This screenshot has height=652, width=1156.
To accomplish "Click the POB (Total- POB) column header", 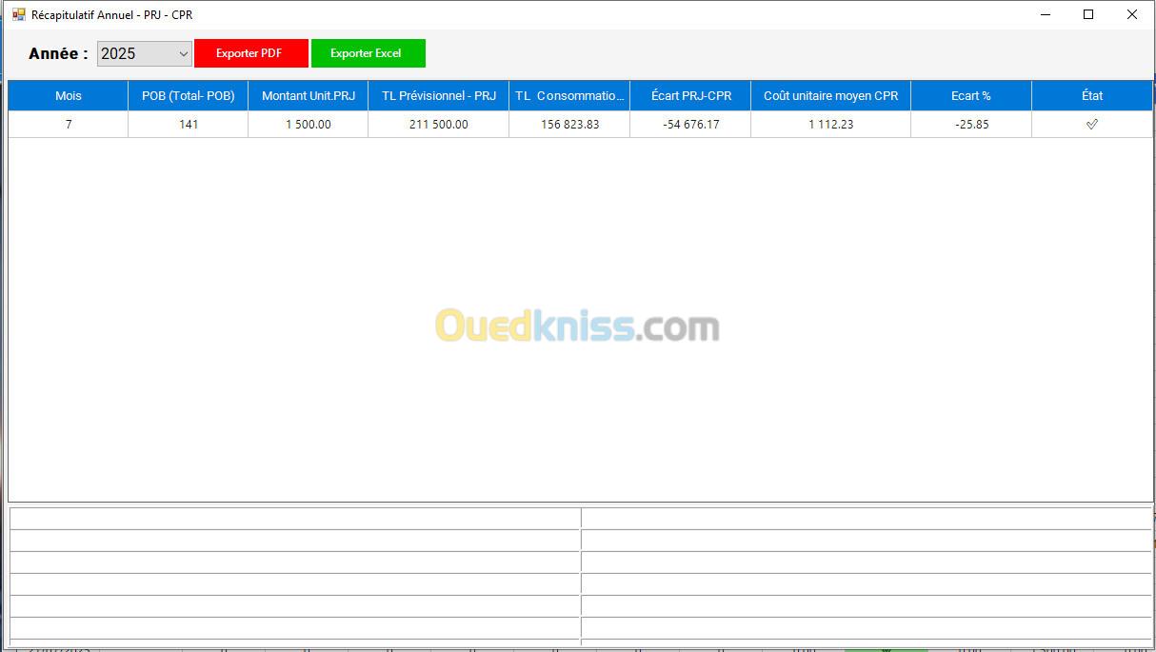I will [x=188, y=96].
